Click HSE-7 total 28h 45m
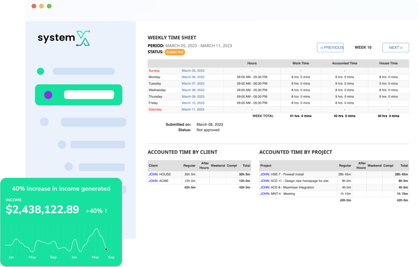The height and width of the screenshot is (267, 419). point(401,174)
